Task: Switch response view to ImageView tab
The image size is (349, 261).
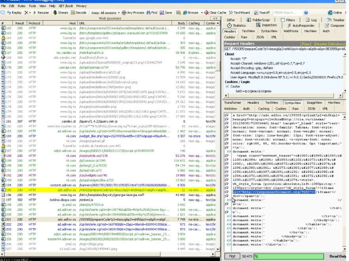Action: (x=314, y=103)
